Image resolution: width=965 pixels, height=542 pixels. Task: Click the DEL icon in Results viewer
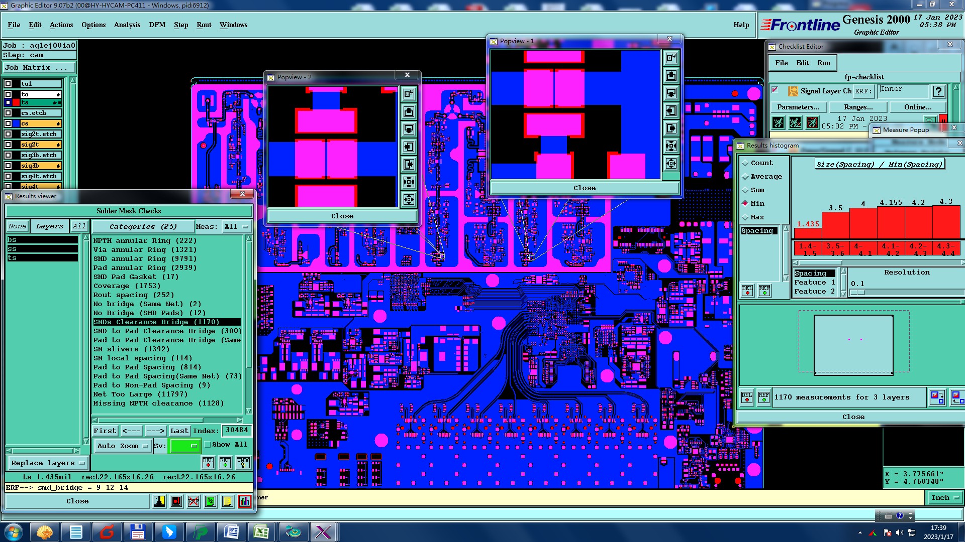pyautogui.click(x=208, y=462)
